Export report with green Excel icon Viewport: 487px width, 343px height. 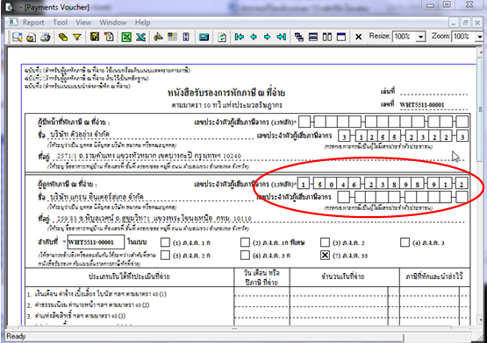coord(126,37)
